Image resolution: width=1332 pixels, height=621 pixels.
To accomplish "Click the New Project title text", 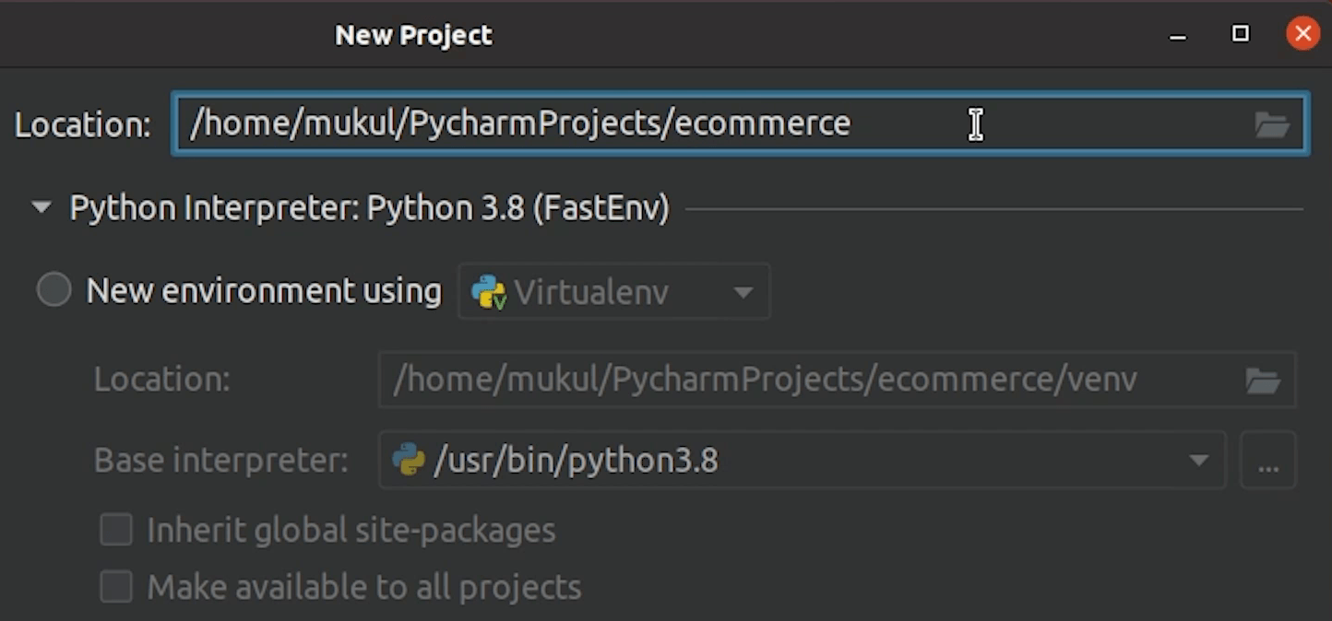I will (412, 34).
